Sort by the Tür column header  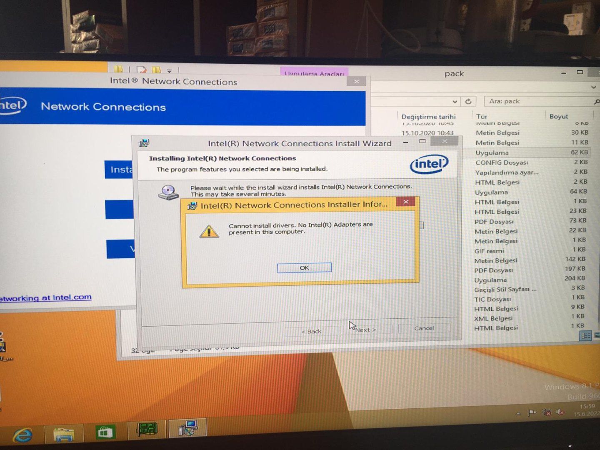click(482, 117)
